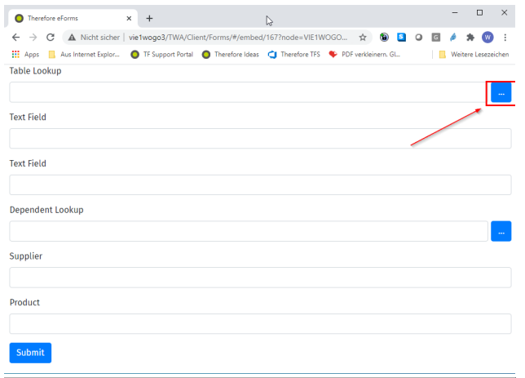Open the TF Support Portal bookmark
The image size is (525, 378).
[162, 55]
